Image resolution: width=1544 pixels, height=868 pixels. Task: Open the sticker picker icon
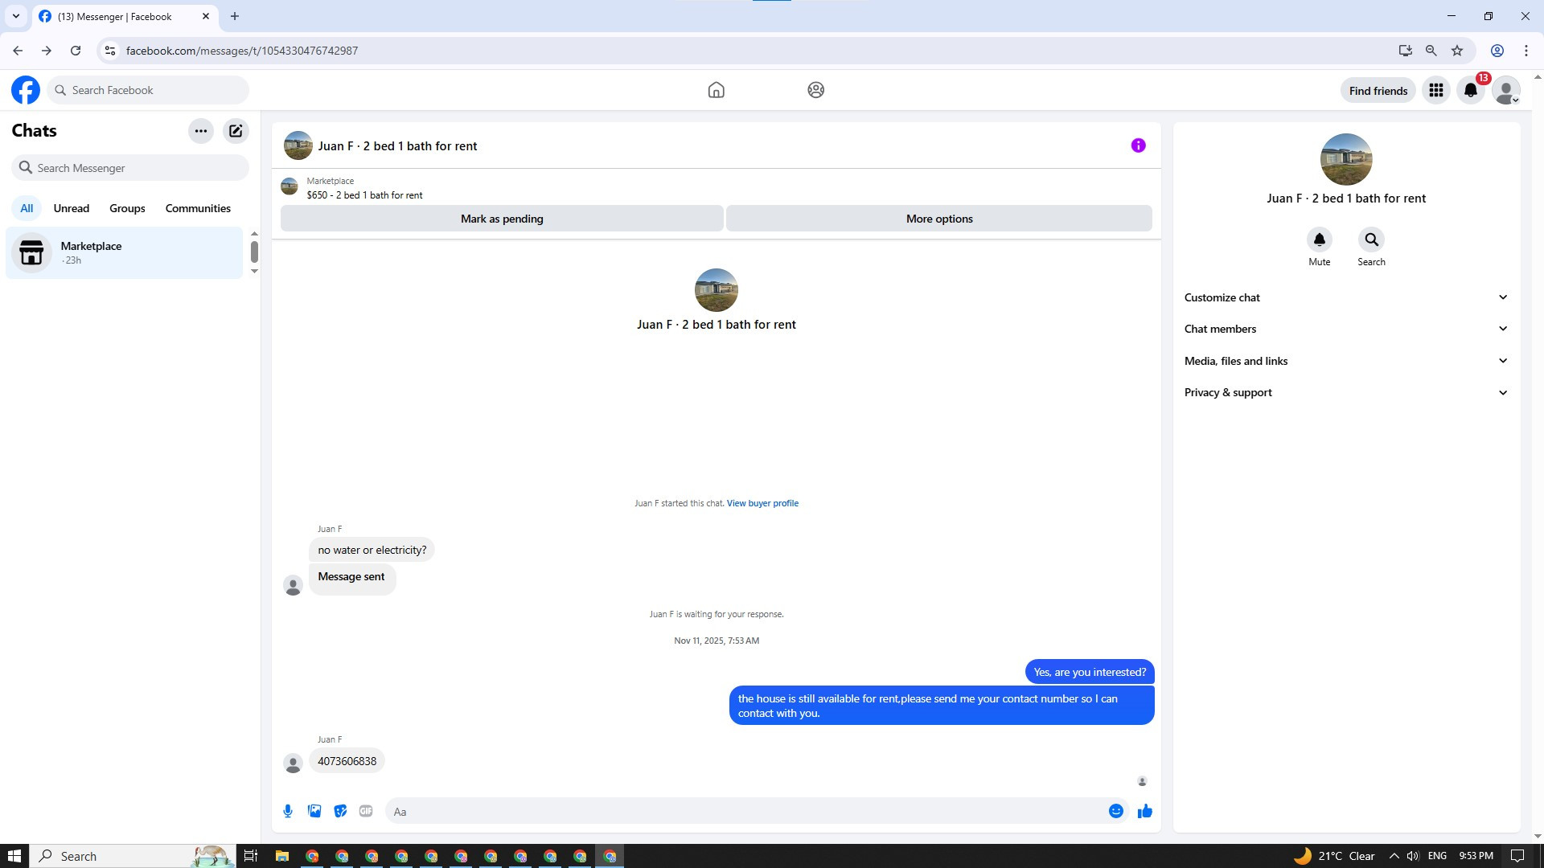coord(340,811)
